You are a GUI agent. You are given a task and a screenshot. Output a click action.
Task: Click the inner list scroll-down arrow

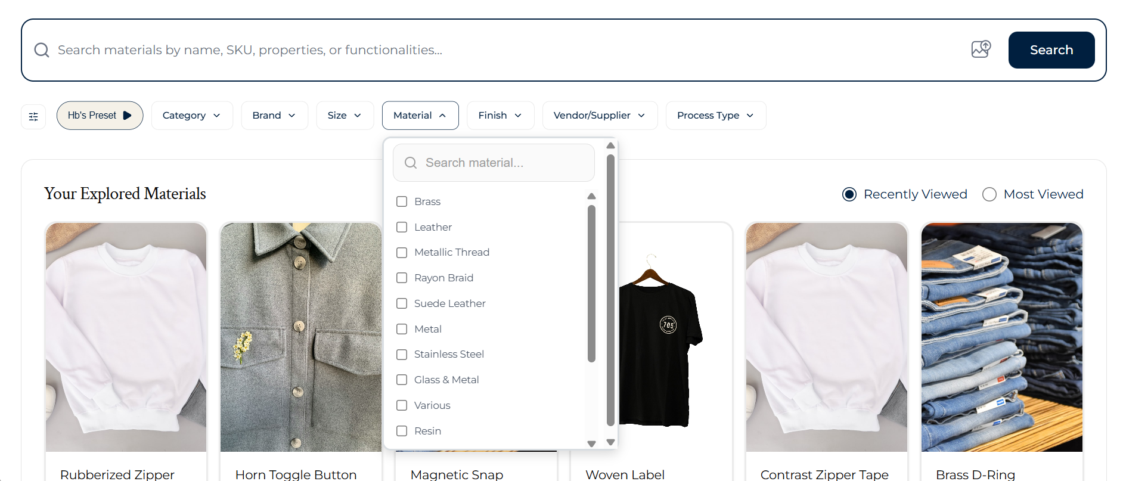click(591, 443)
